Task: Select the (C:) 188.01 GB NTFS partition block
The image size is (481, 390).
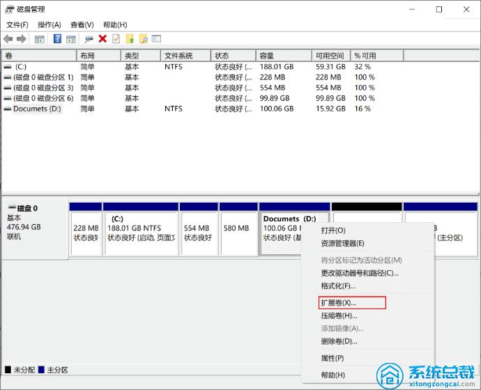Action: click(x=141, y=229)
